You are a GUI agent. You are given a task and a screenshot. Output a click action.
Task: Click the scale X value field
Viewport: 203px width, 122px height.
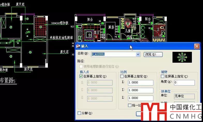(141, 83)
